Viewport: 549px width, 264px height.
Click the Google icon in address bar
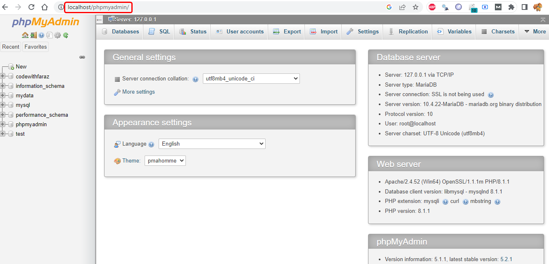tap(389, 7)
